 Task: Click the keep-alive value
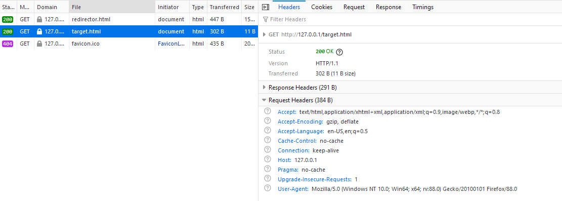point(325,150)
